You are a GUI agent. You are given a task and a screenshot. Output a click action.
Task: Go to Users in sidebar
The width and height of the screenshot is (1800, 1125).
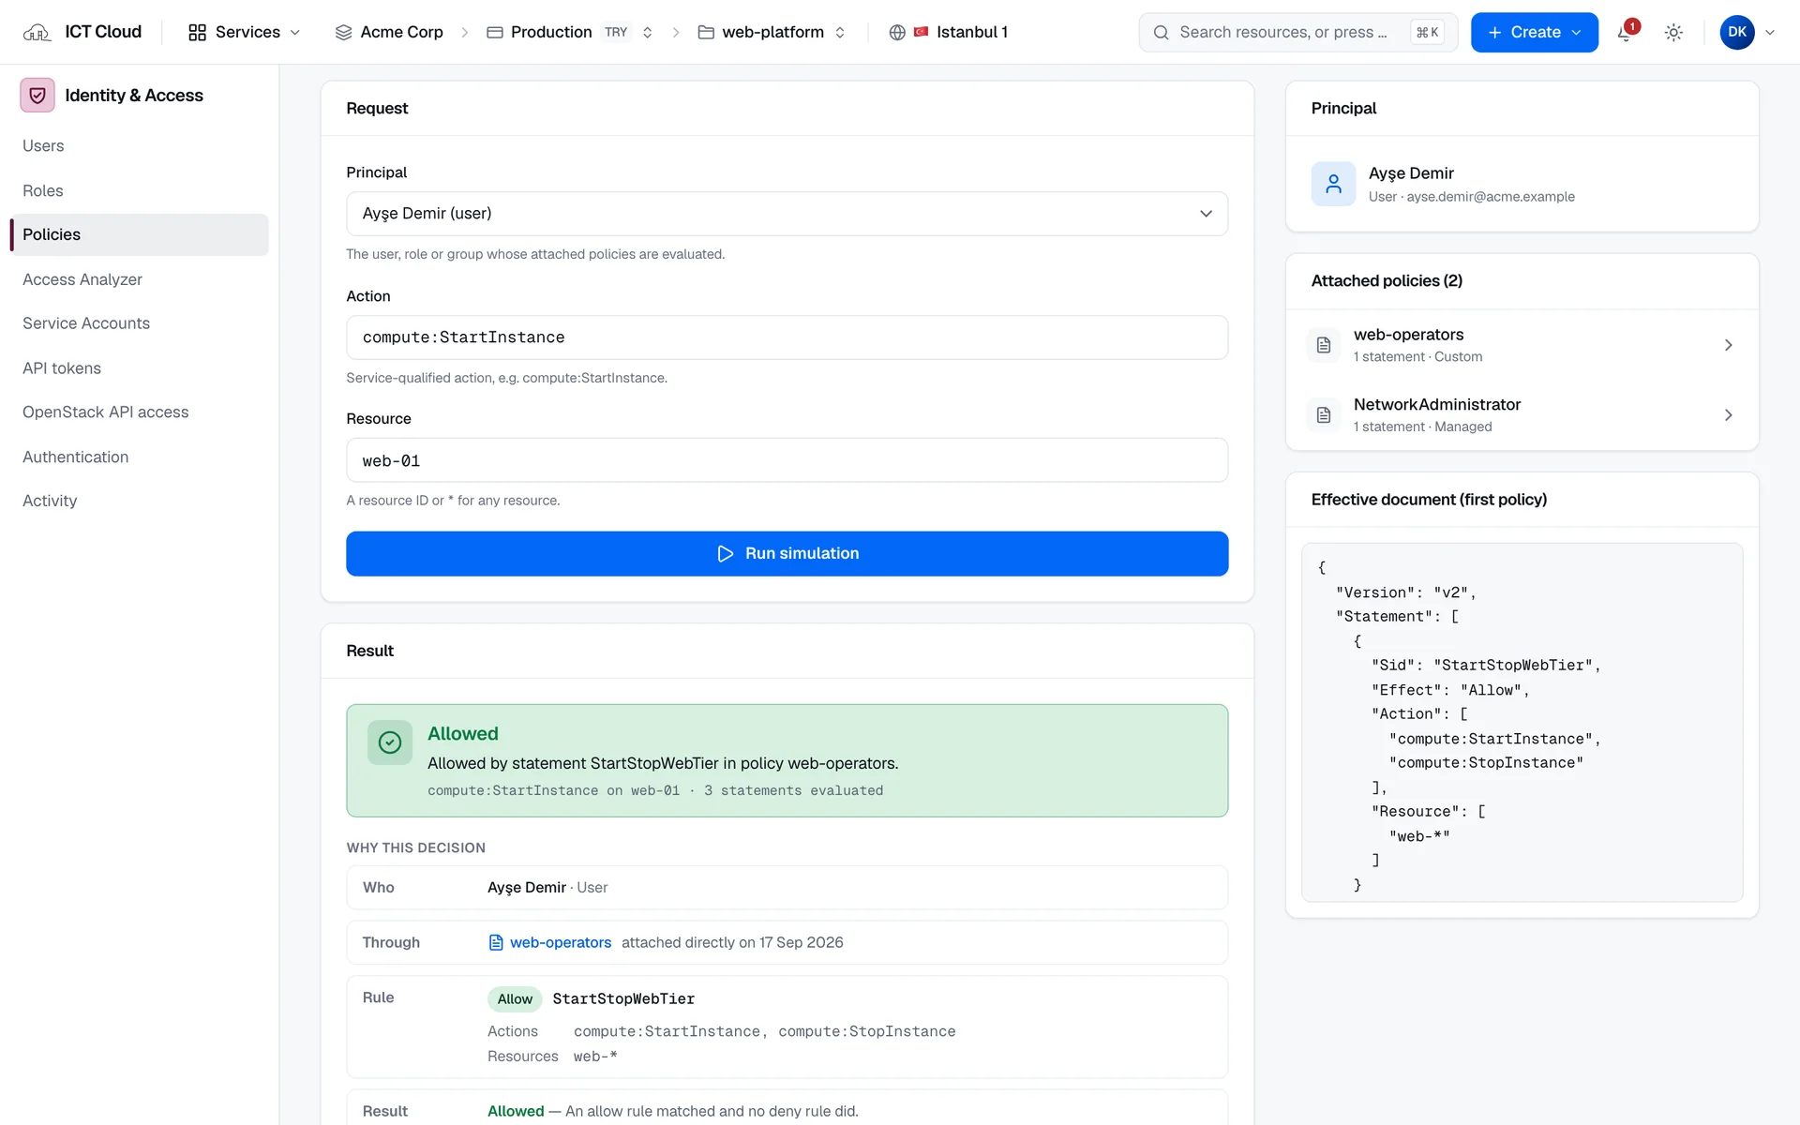(139, 146)
